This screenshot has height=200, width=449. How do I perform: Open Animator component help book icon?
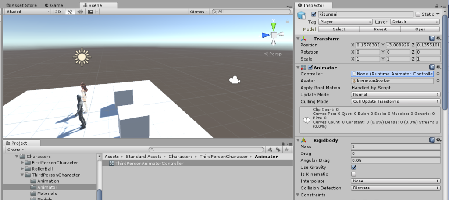432,68
